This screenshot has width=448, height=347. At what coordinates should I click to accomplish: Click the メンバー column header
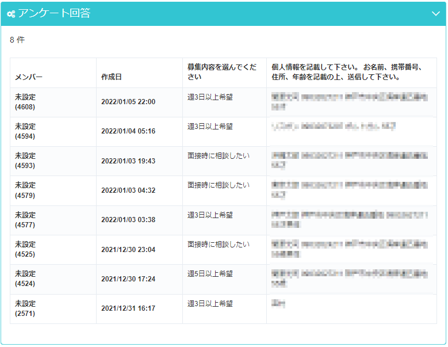click(29, 77)
